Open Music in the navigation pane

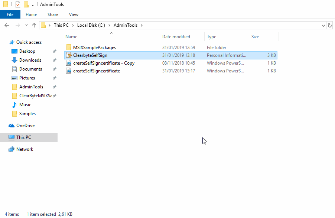click(25, 105)
